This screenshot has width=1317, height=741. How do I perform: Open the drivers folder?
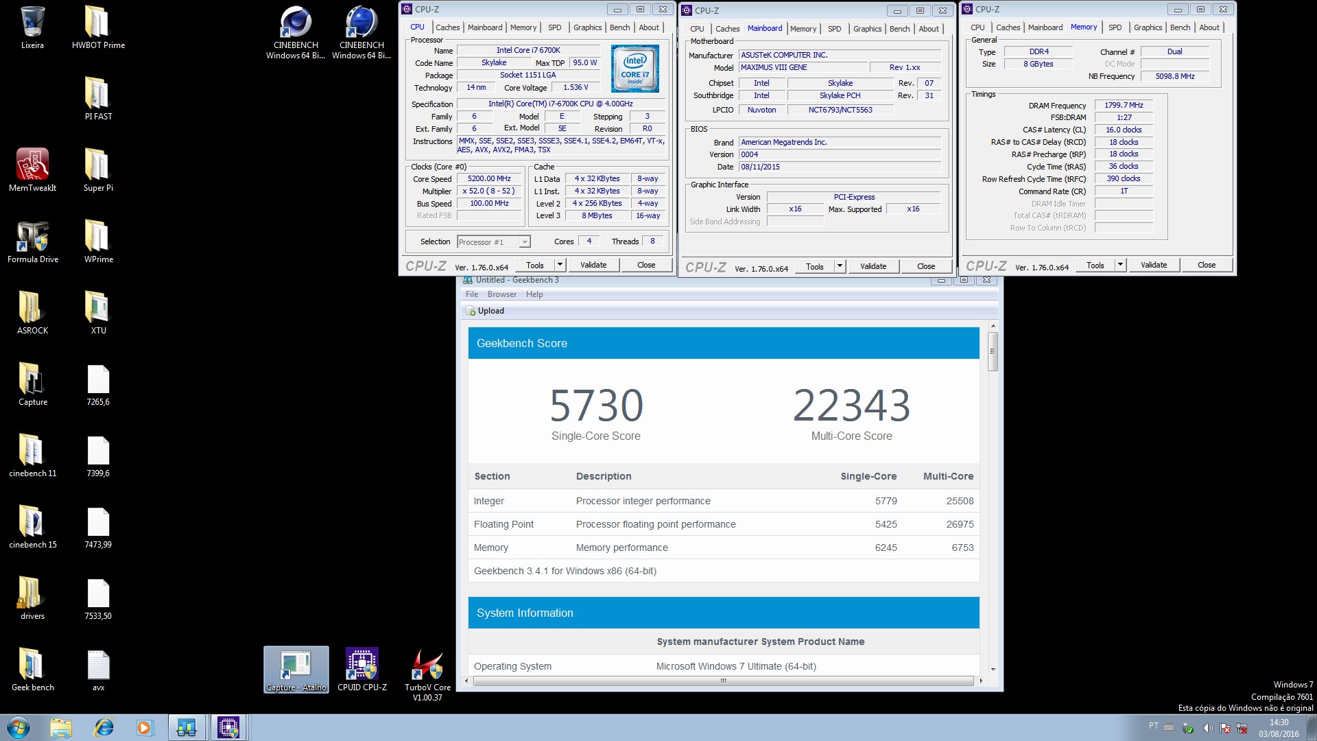pos(32,598)
